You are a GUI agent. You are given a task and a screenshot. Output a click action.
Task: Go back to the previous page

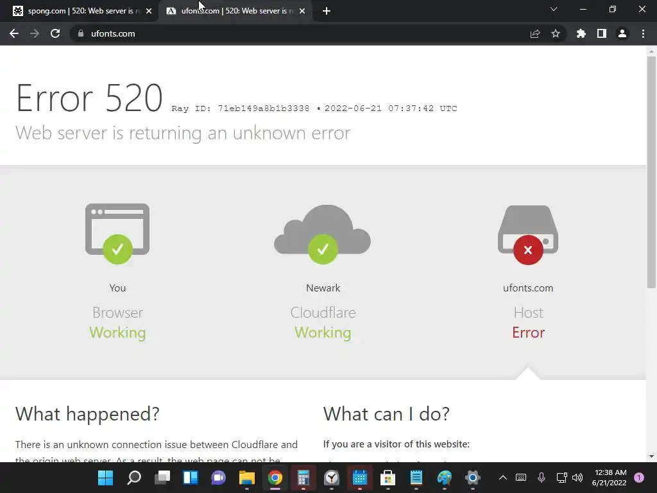[14, 33]
